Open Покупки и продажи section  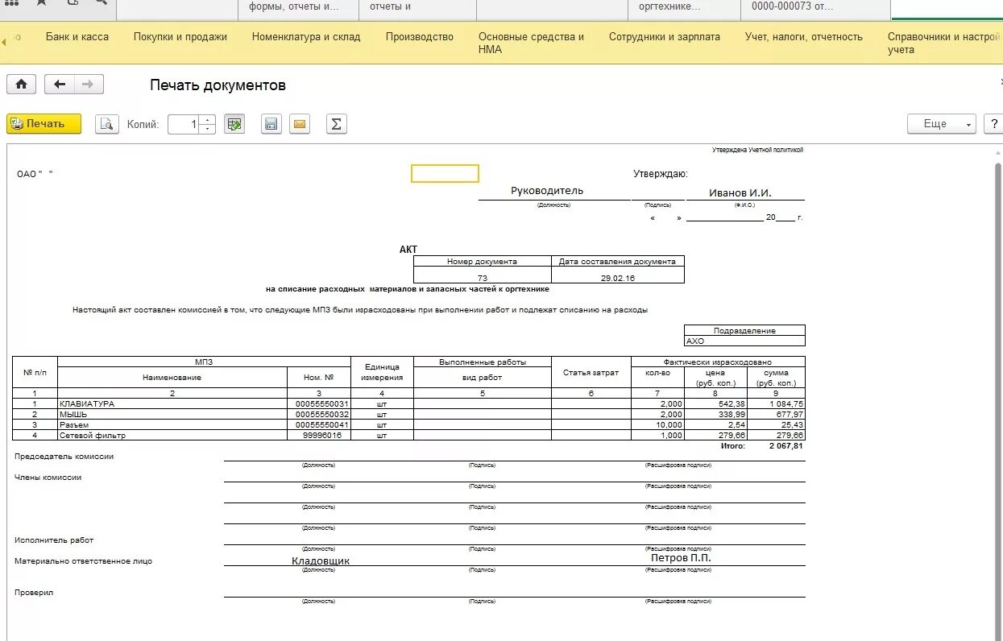pyautogui.click(x=180, y=37)
